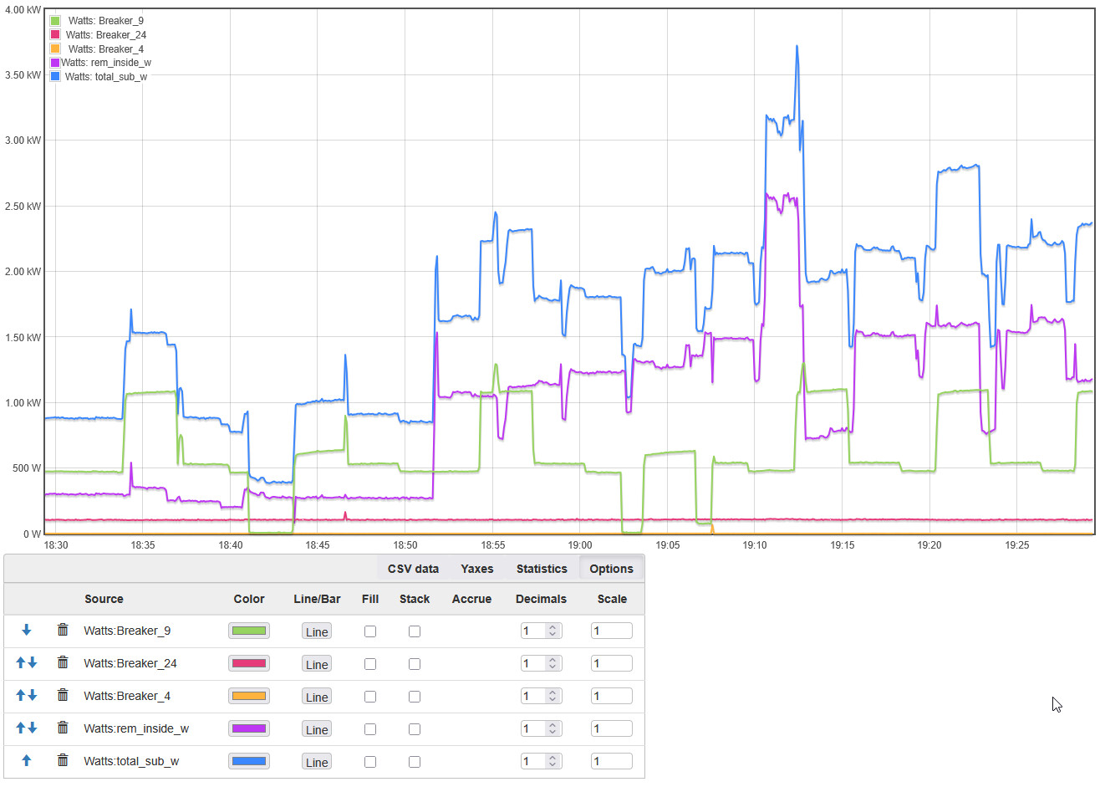Click the up arrow for Breaker_24
The height and width of the screenshot is (792, 1105).
point(21,662)
